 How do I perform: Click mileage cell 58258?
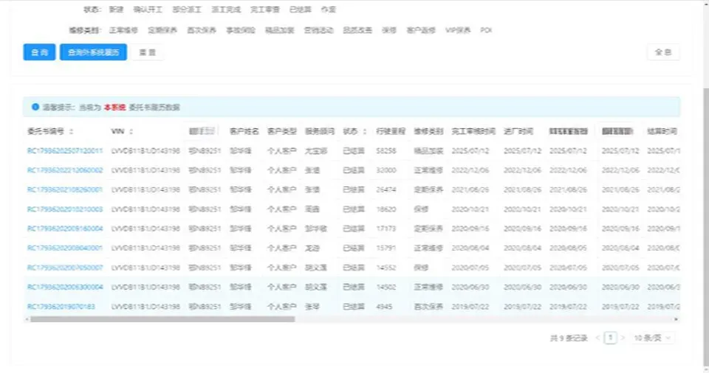[386, 151]
